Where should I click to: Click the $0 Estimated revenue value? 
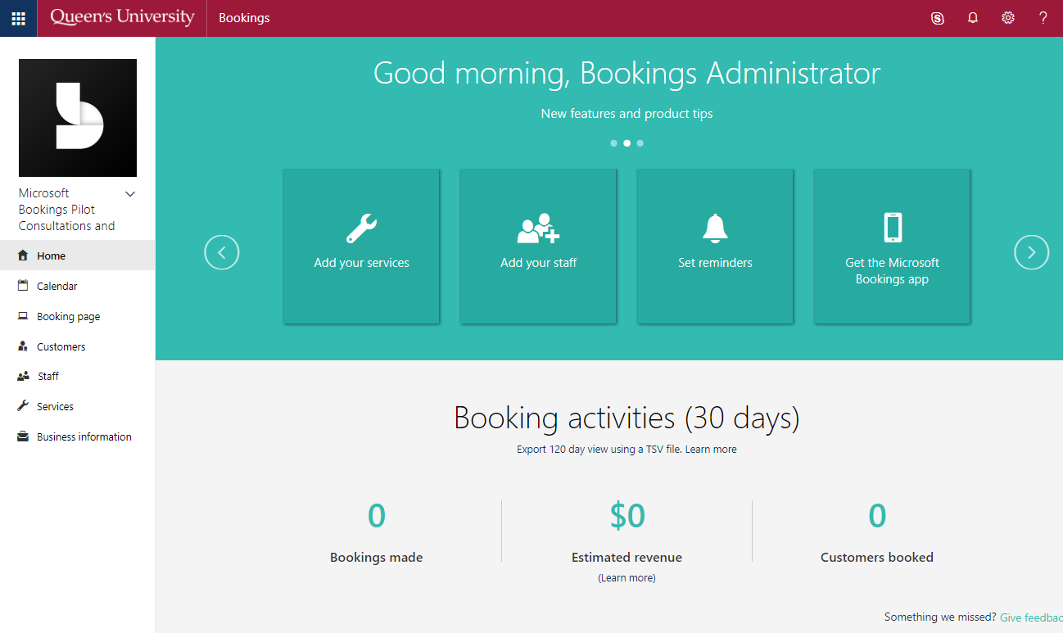click(x=627, y=516)
